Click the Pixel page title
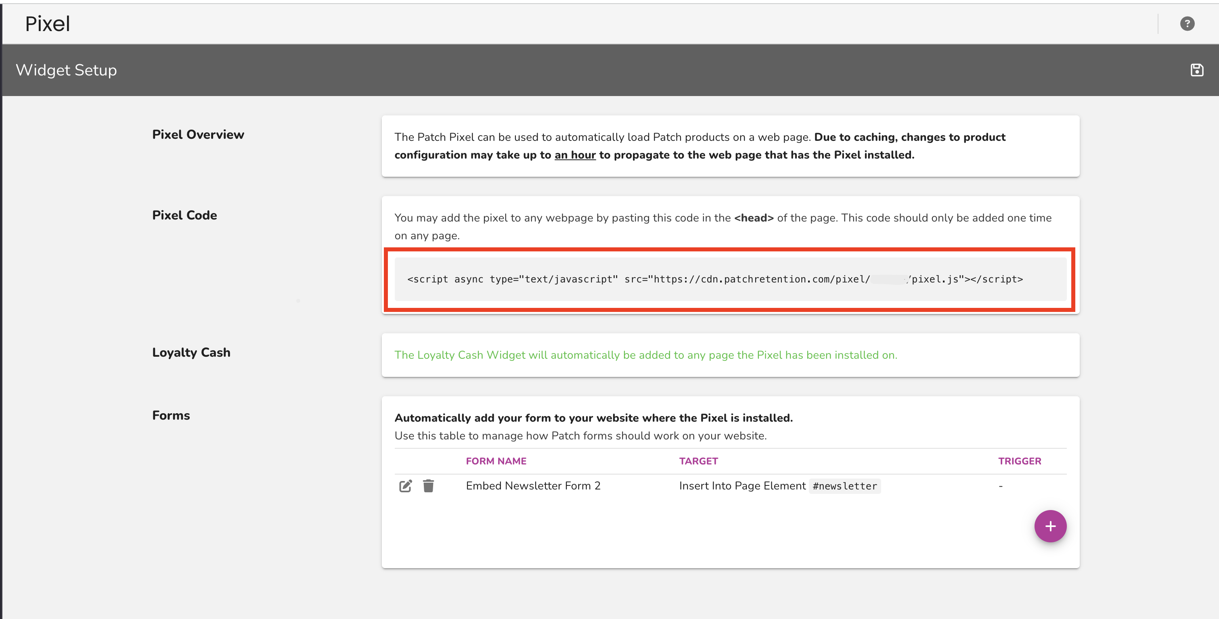 click(x=47, y=24)
